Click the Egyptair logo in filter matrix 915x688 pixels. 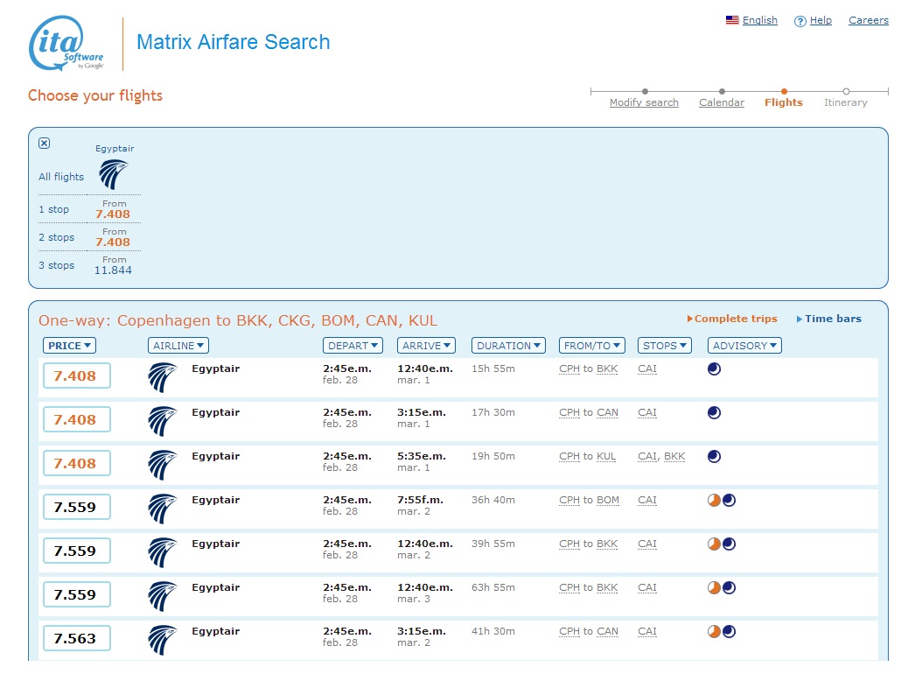coord(114,174)
